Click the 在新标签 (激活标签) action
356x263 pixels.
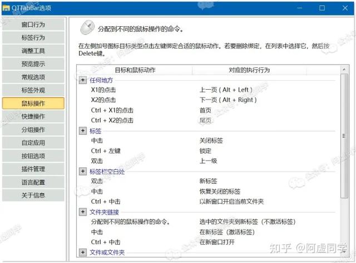[x=227, y=232]
